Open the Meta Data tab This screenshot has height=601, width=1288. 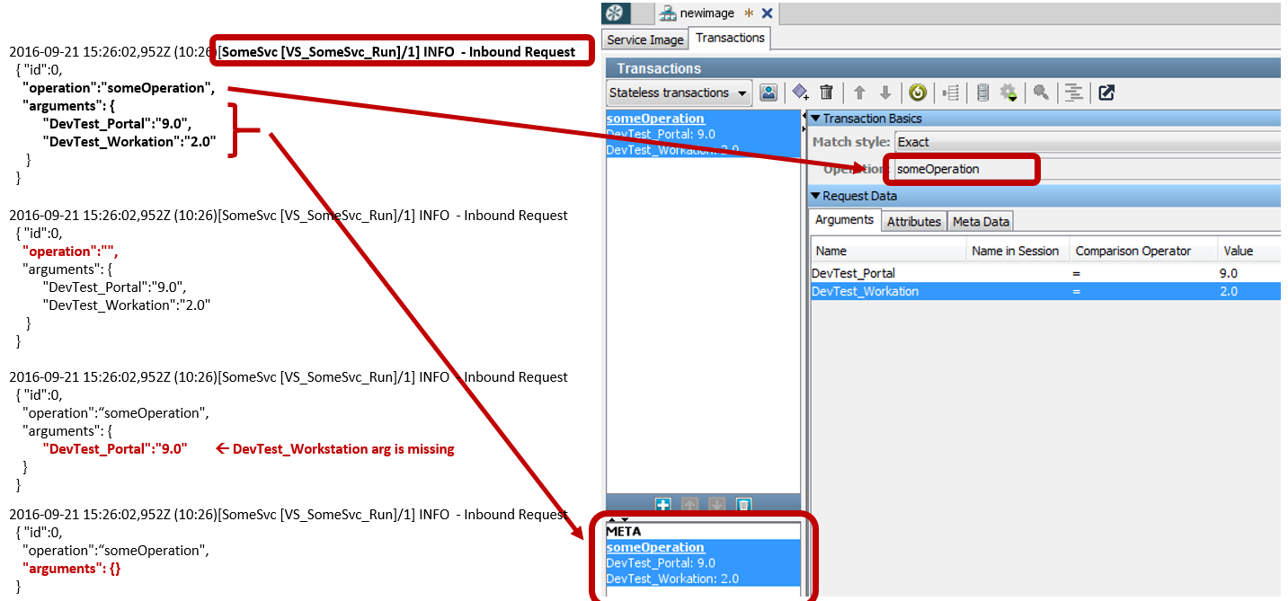981,222
